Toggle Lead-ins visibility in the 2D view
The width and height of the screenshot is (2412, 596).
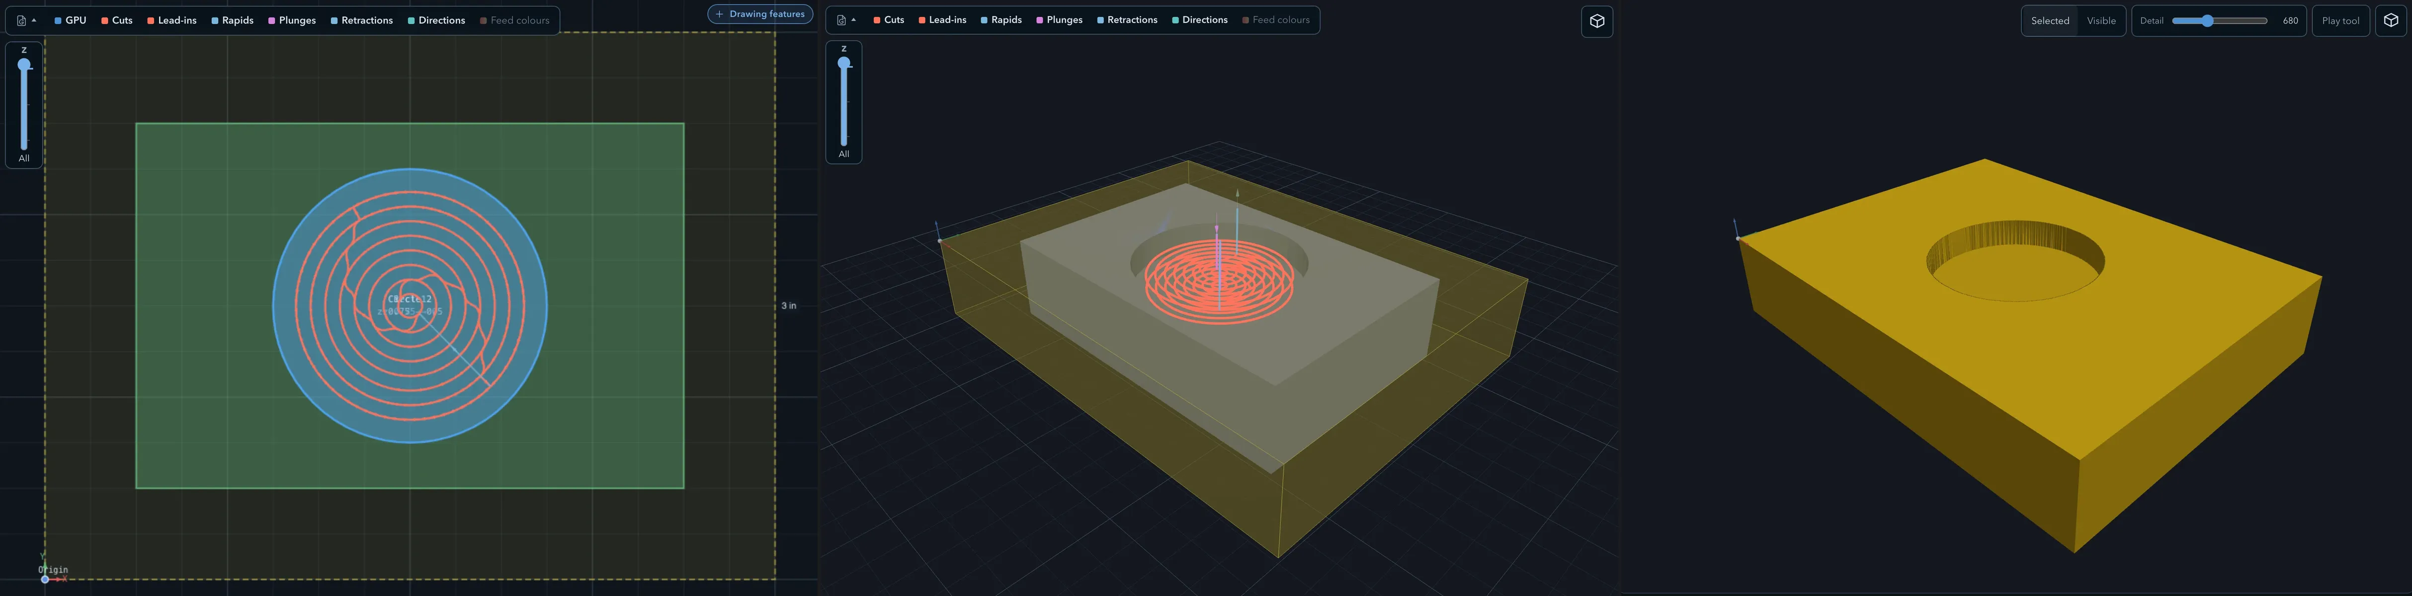(x=171, y=20)
